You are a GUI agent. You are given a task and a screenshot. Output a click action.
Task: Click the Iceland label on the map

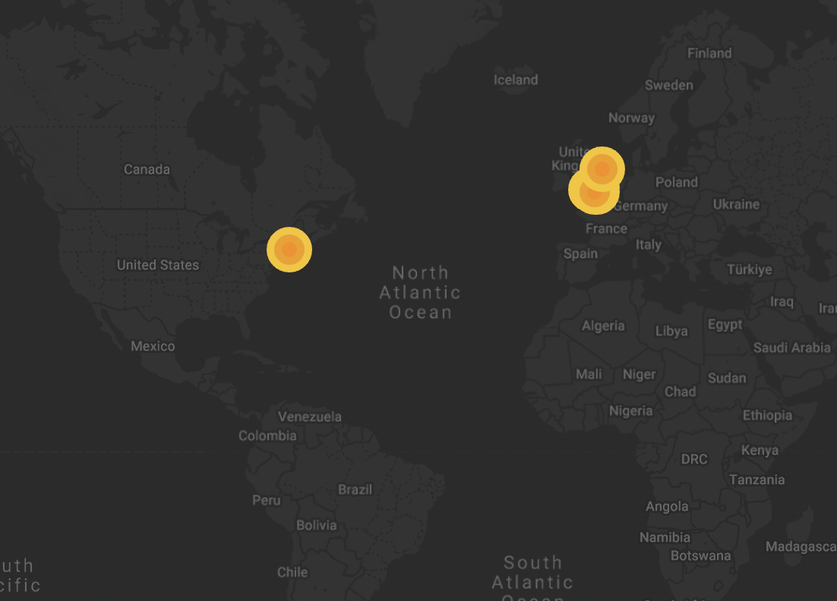[516, 80]
